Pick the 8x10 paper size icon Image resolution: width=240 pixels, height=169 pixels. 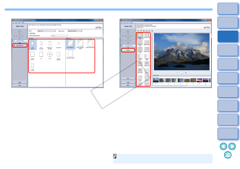58,54
